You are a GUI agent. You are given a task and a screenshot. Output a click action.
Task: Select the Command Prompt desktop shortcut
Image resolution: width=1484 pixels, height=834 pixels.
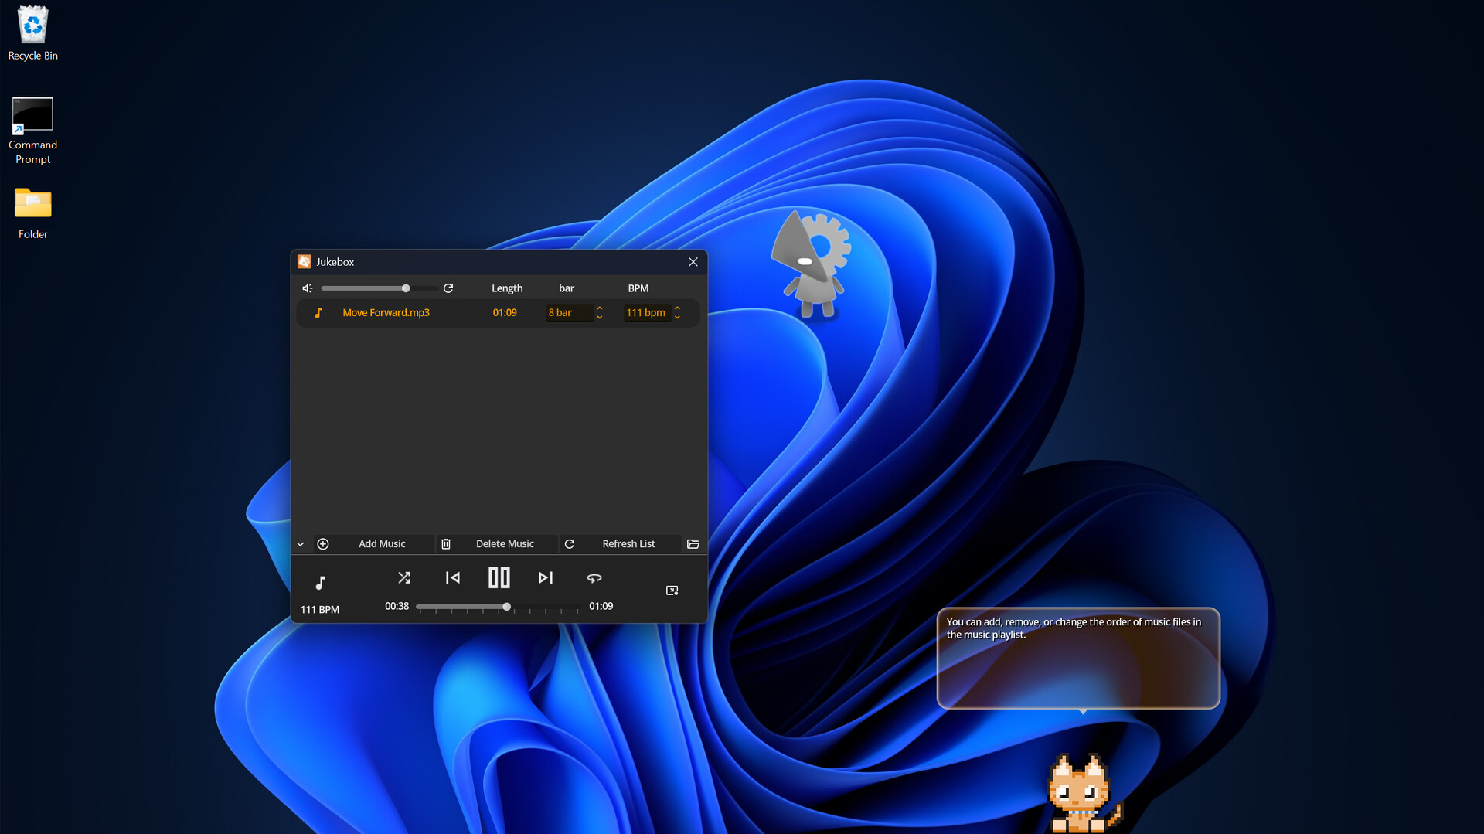pos(32,131)
